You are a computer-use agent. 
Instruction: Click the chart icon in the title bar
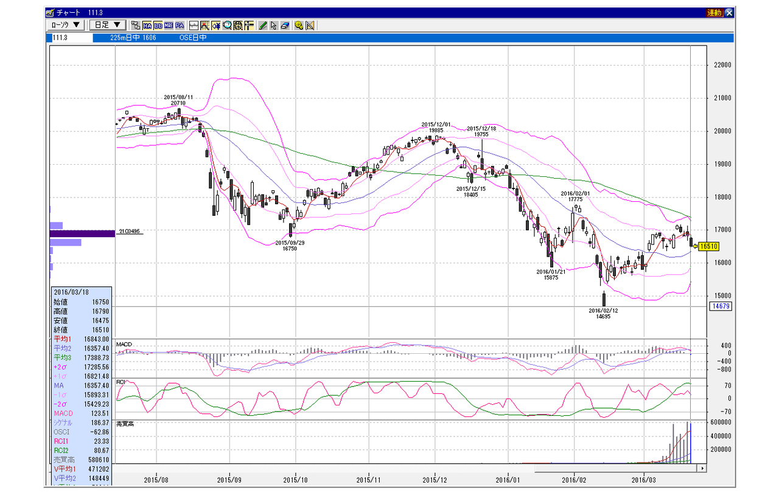pyautogui.click(x=50, y=12)
